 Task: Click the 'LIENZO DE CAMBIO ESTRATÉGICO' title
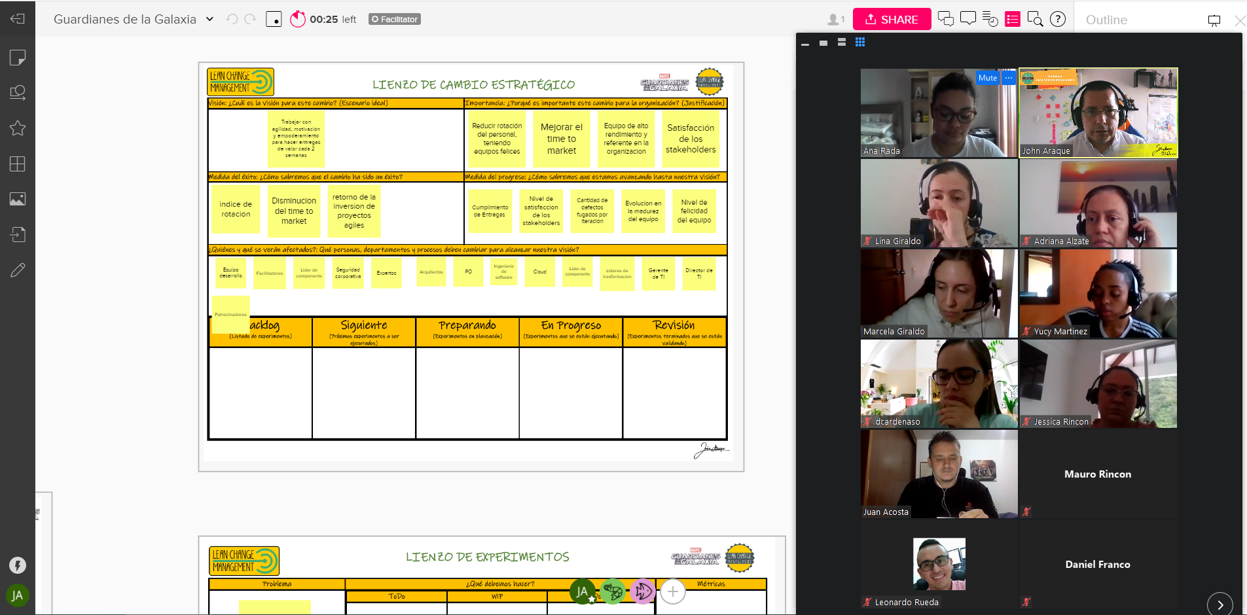click(474, 84)
